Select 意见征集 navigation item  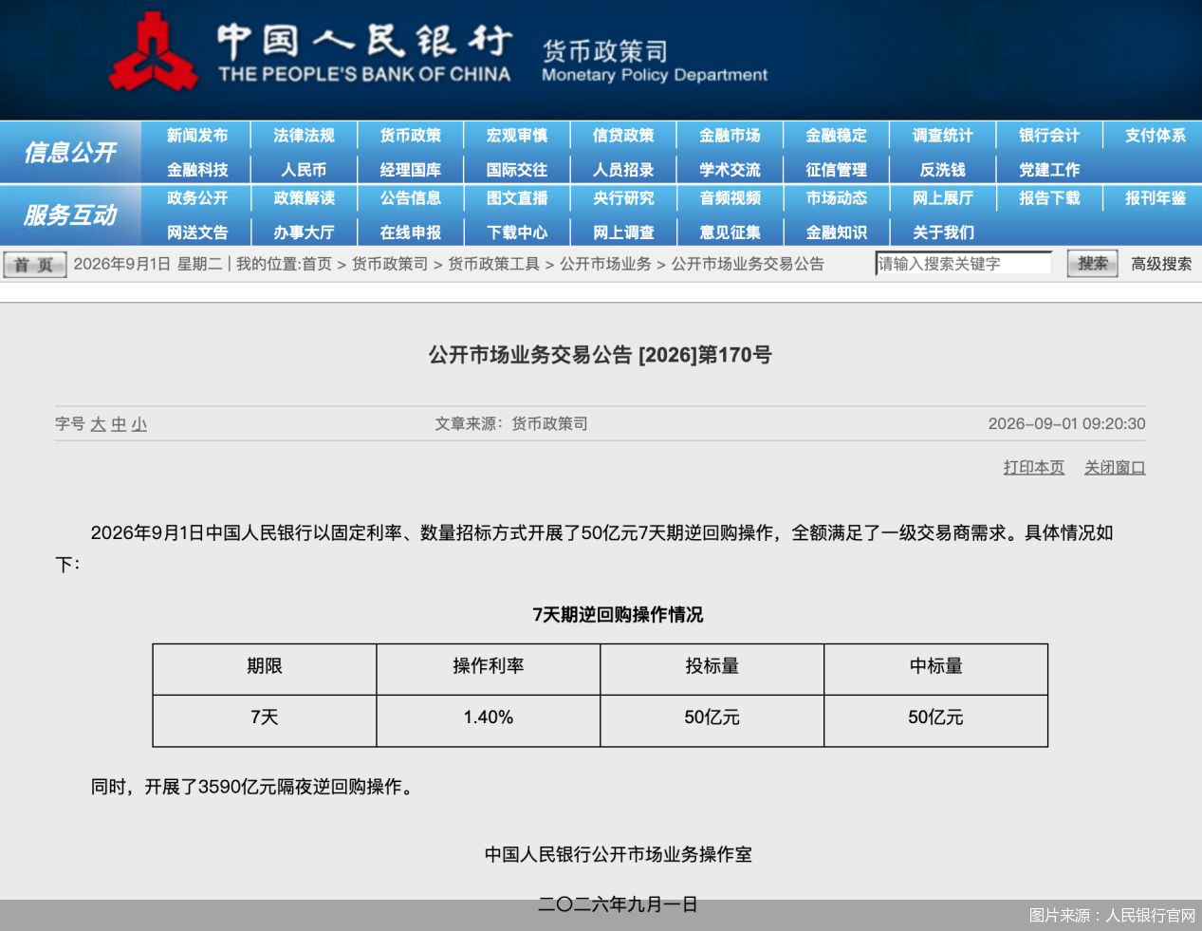(730, 233)
